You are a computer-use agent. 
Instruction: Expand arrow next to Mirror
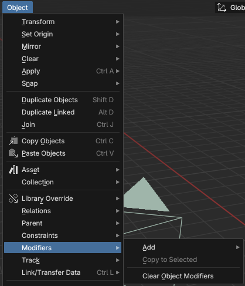[x=117, y=46]
